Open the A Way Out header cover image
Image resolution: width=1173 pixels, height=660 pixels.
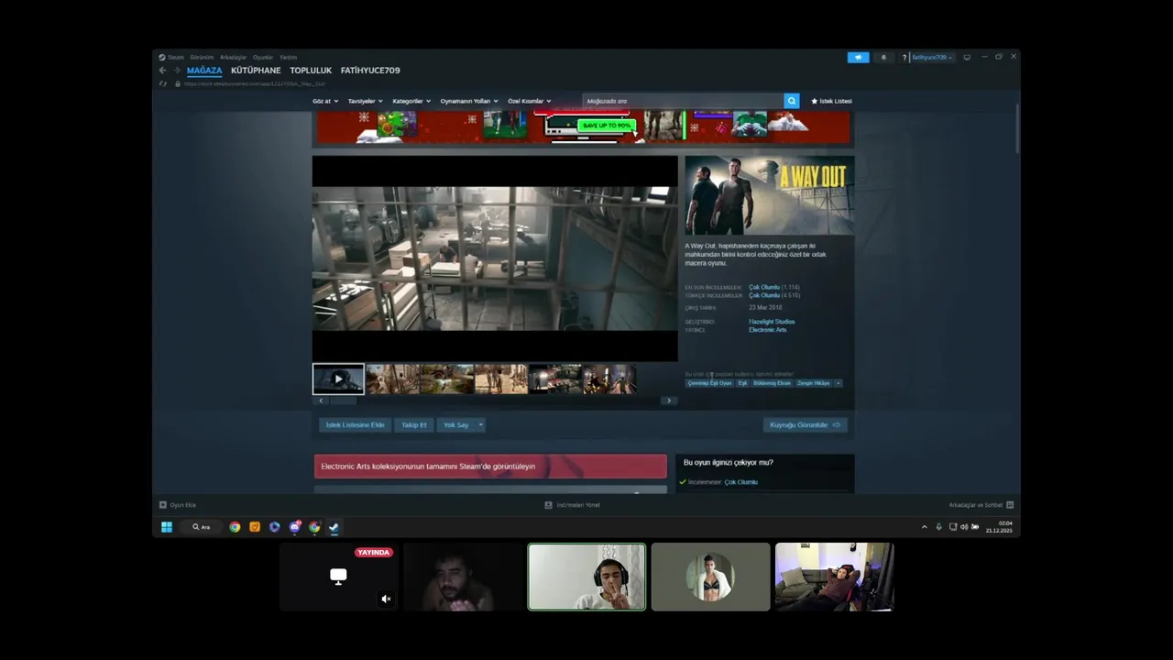click(x=770, y=195)
